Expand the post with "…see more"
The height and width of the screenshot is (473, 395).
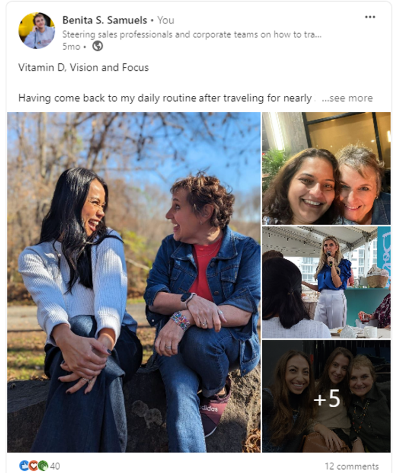click(347, 98)
